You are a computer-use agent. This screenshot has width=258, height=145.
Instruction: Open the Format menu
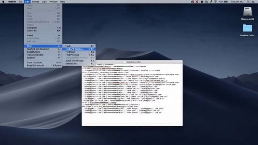(x=35, y=2)
